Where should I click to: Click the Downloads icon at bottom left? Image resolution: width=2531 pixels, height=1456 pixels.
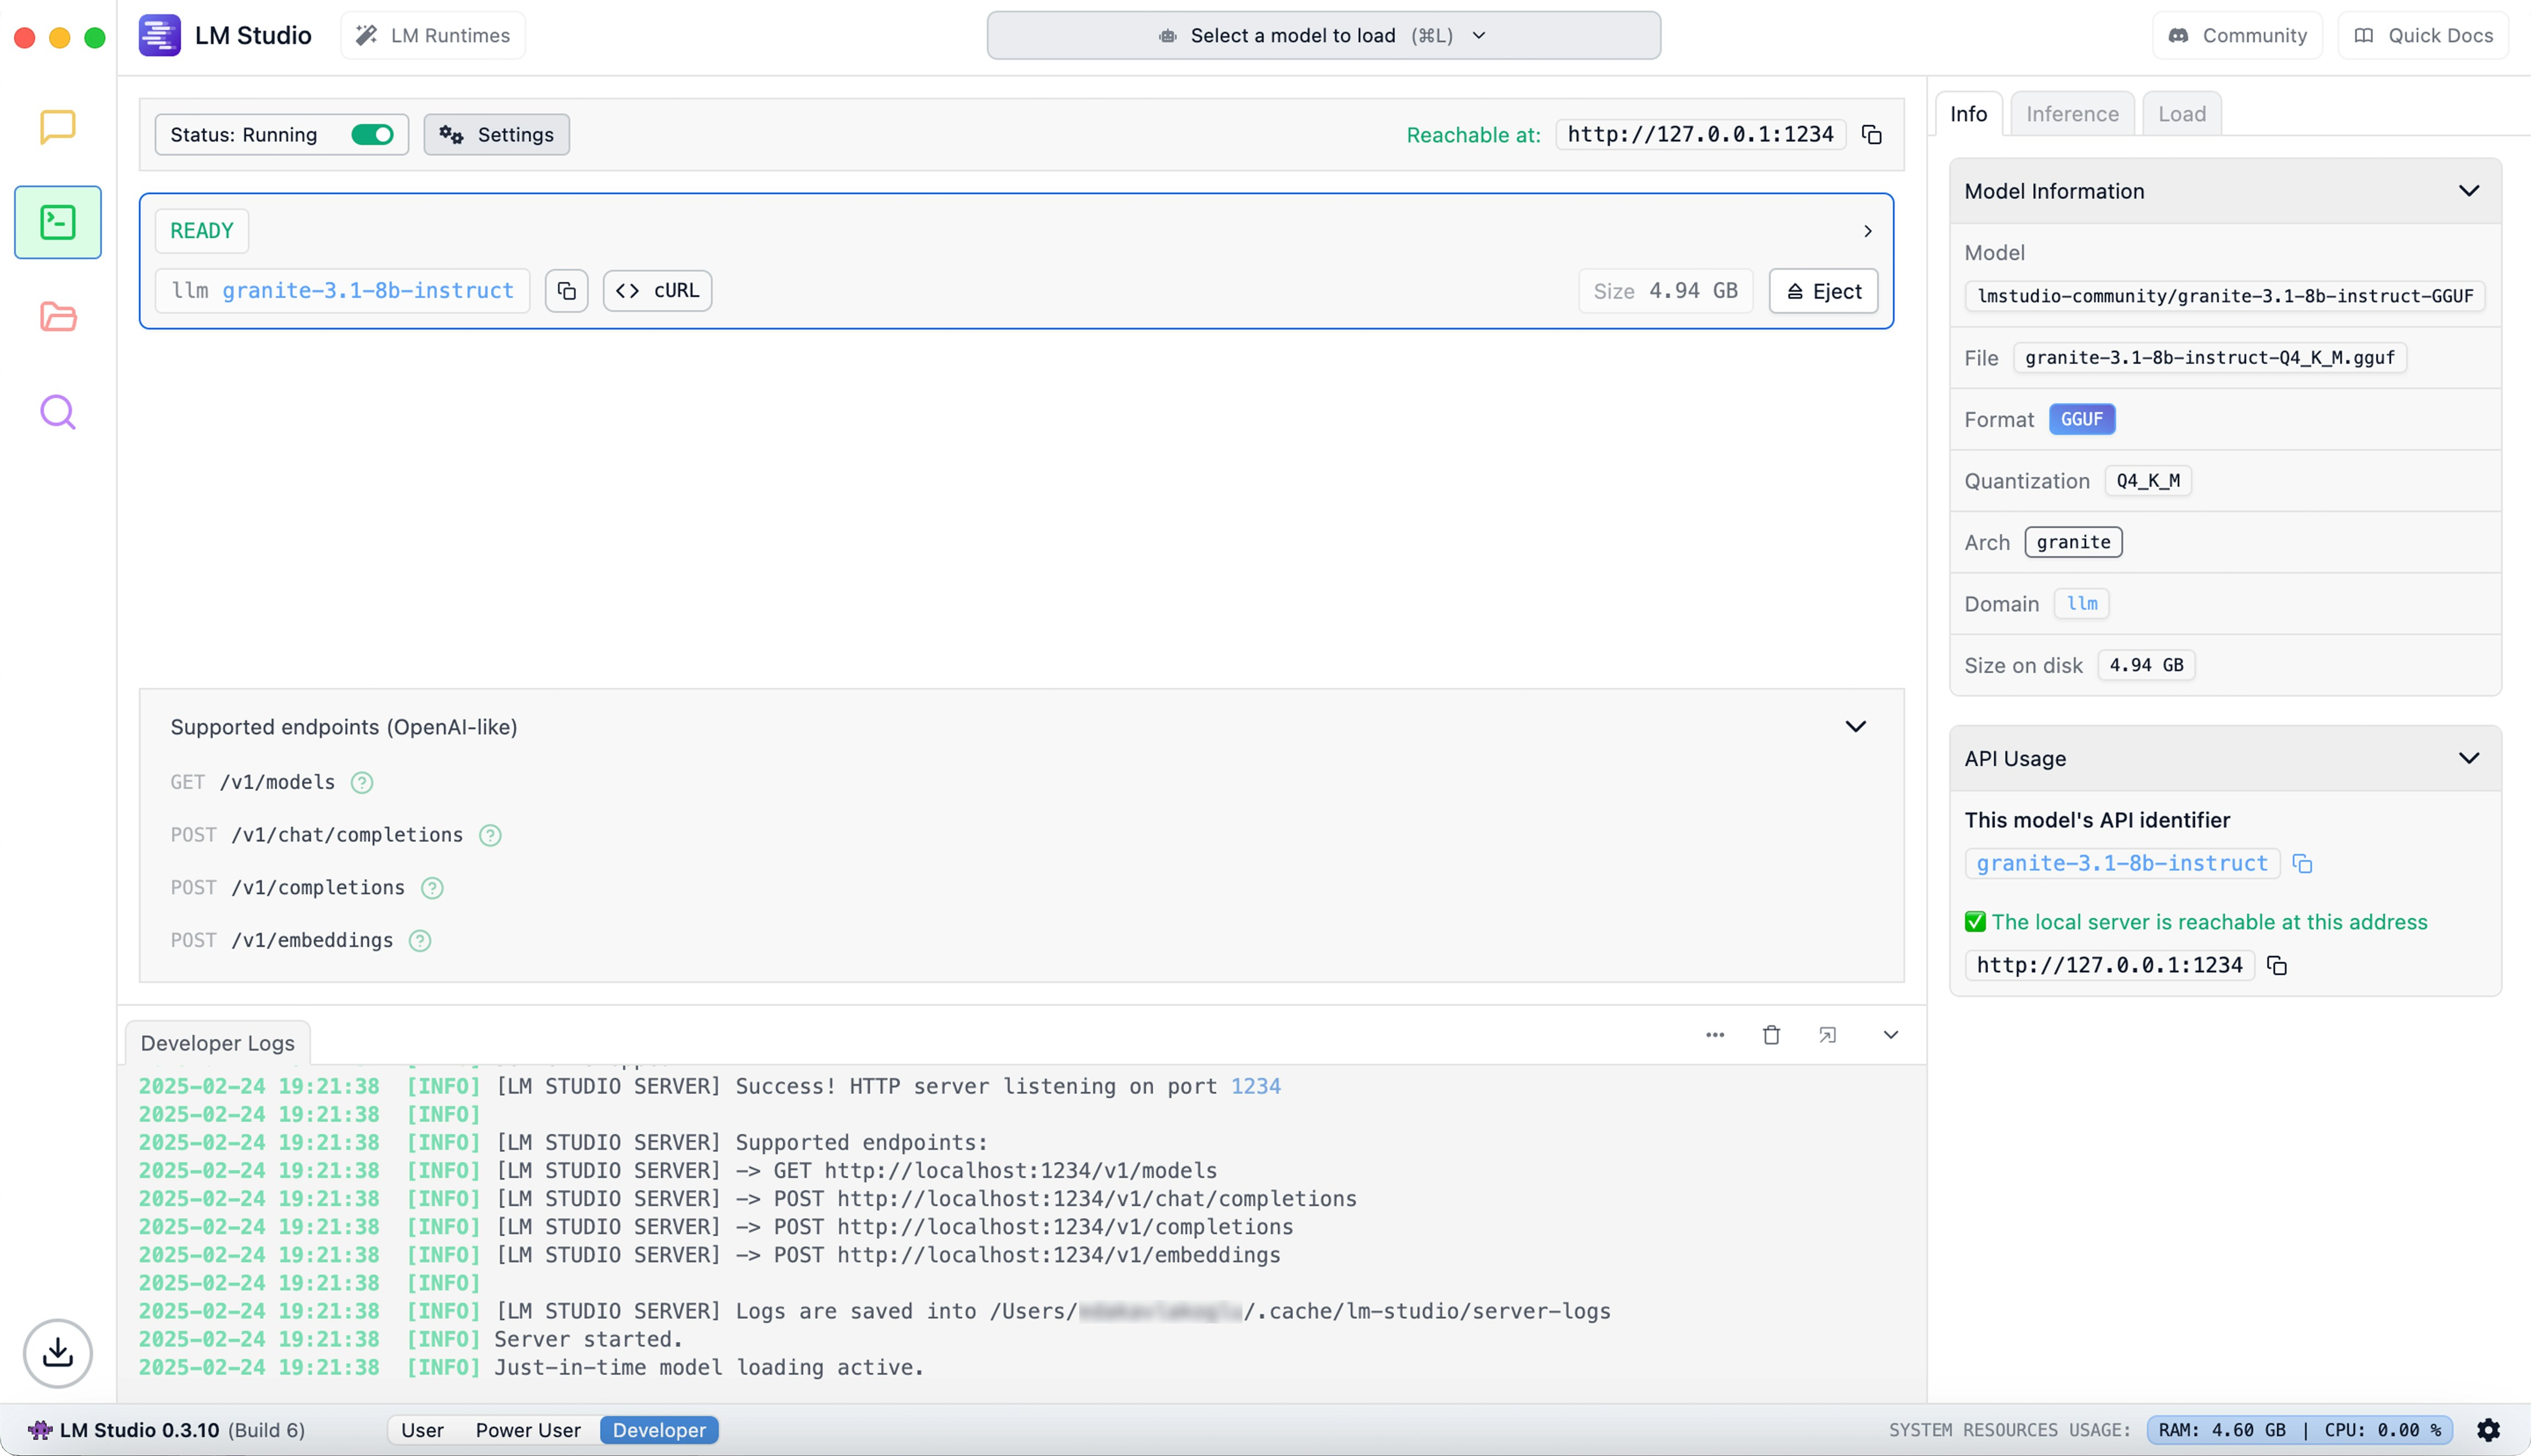coord(57,1353)
